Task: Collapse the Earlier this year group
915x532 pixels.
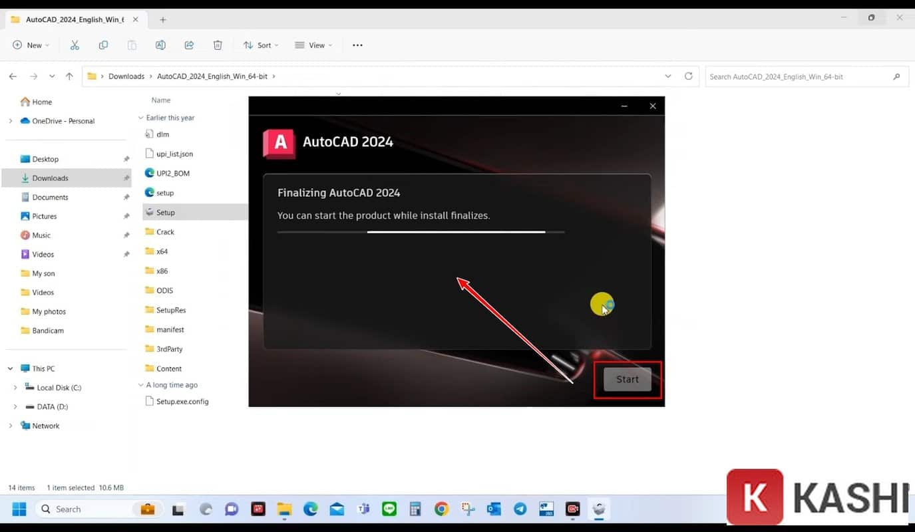Action: 140,118
